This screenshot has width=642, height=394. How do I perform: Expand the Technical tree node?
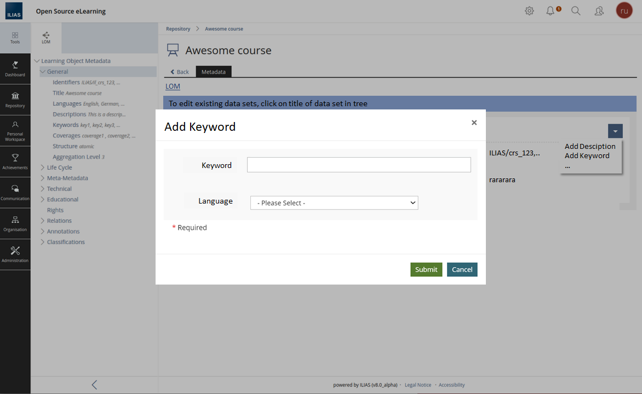click(x=43, y=189)
